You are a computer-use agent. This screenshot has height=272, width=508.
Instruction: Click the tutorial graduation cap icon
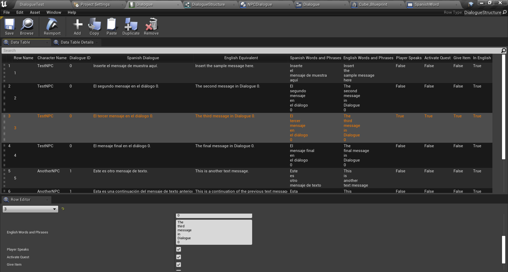coord(471,4)
